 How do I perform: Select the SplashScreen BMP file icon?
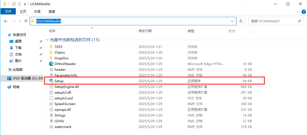click(x=51, y=104)
